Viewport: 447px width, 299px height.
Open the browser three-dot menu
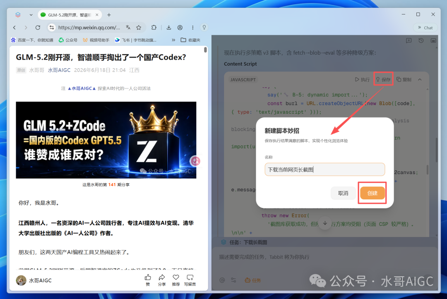(x=193, y=28)
